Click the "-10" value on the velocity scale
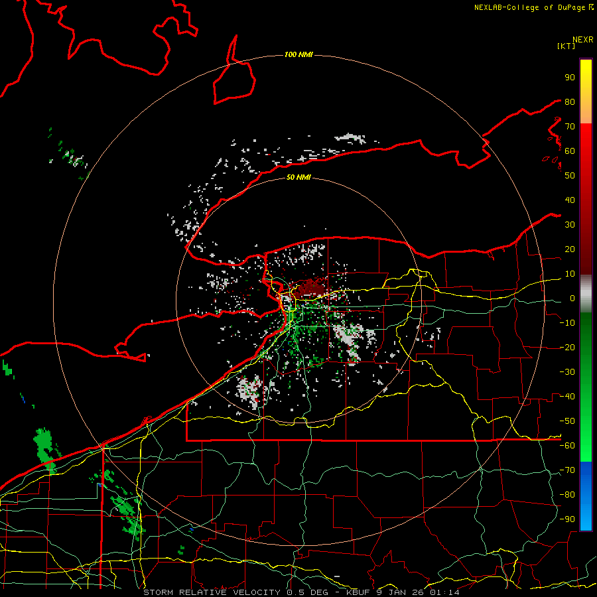 [567, 323]
